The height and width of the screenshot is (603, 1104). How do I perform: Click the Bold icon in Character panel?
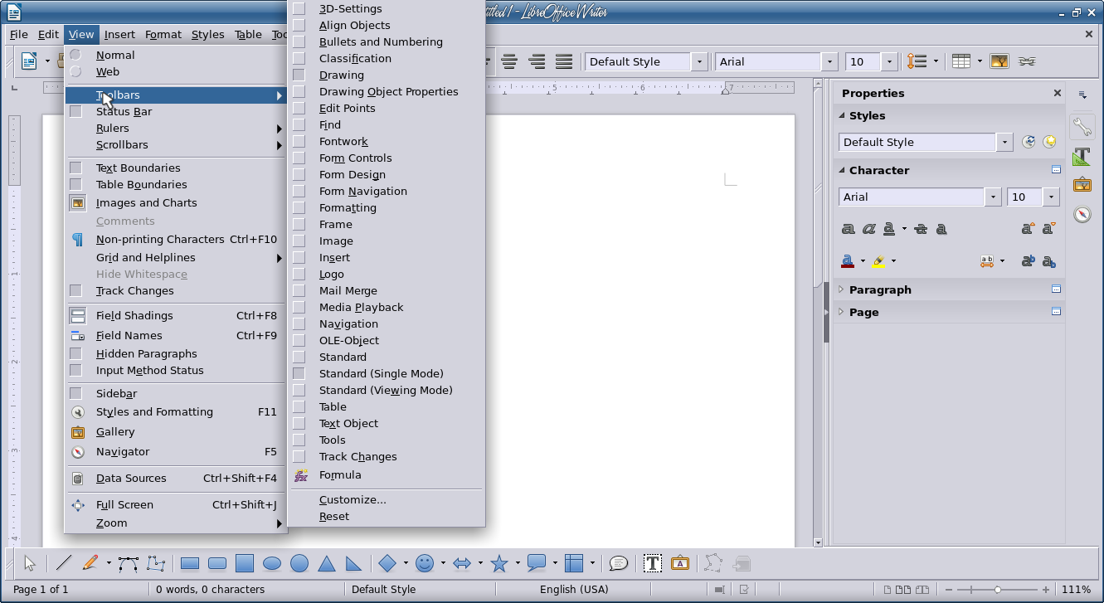848,229
